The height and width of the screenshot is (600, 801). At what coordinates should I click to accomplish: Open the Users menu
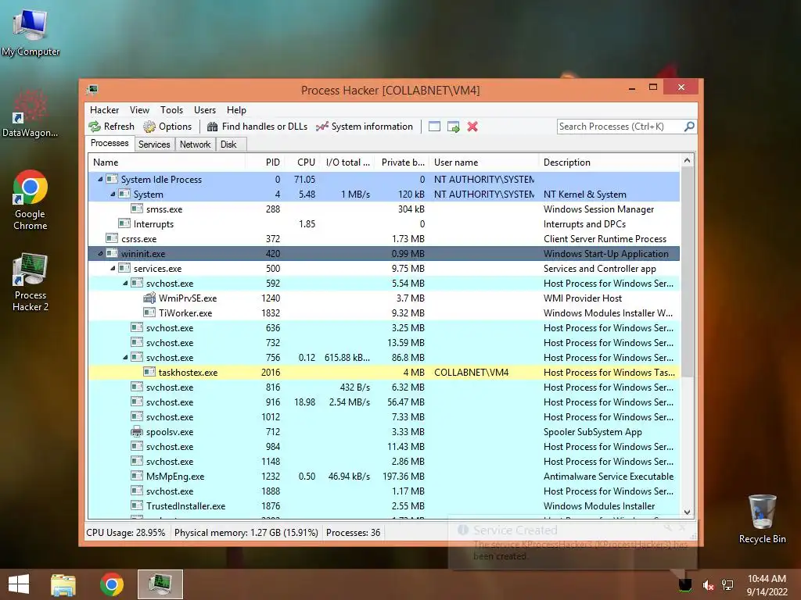(205, 109)
